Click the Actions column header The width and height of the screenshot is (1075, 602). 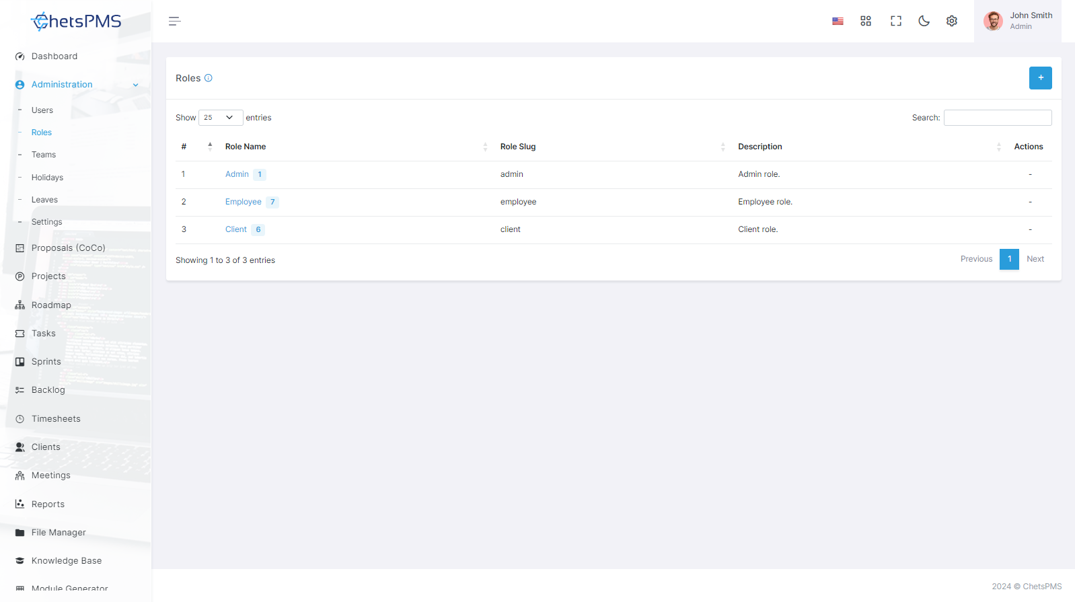(1029, 147)
